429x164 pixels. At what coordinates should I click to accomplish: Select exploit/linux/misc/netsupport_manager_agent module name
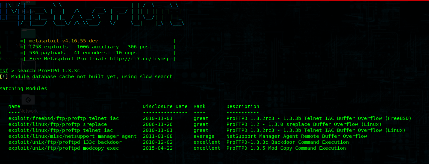pyautogui.click(x=72, y=136)
